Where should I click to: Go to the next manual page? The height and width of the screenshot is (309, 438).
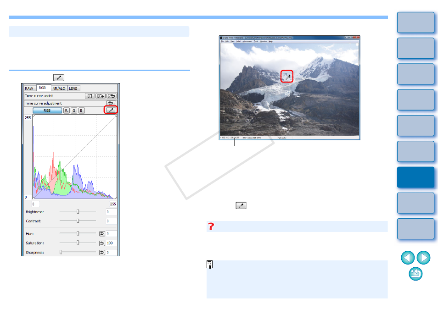point(423,257)
